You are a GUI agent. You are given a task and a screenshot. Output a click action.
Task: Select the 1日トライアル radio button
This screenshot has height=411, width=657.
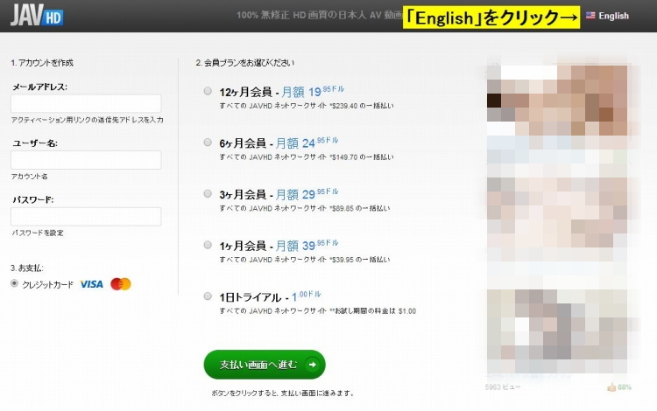click(208, 296)
